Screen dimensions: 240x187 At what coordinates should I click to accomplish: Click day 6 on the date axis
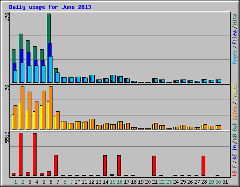(x=51, y=182)
